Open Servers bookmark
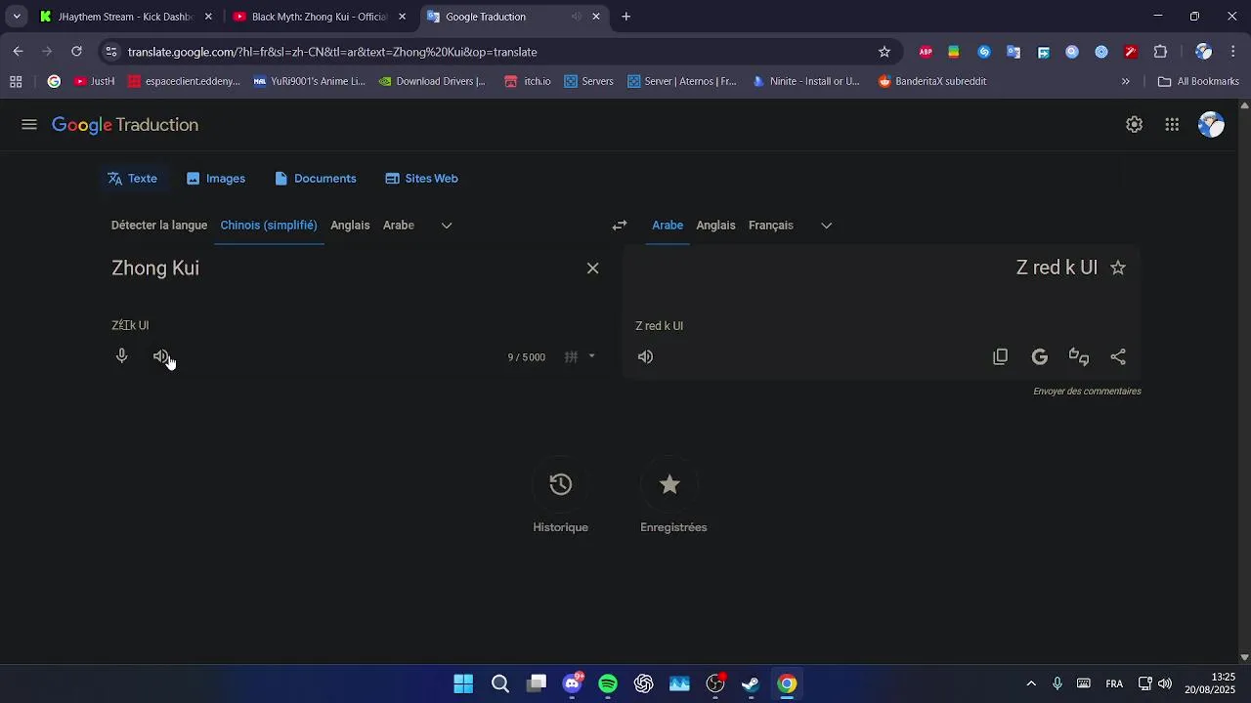The width and height of the screenshot is (1251, 703). [x=589, y=82]
